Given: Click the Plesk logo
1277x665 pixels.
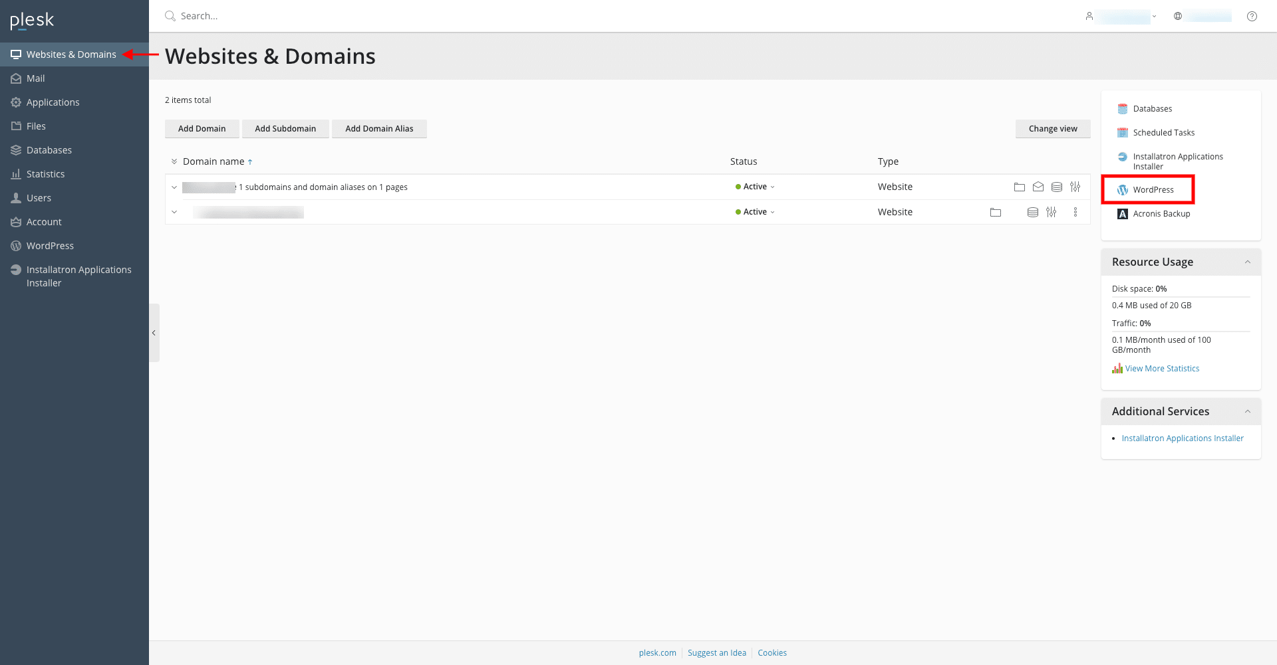Looking at the screenshot, I should point(32,21).
